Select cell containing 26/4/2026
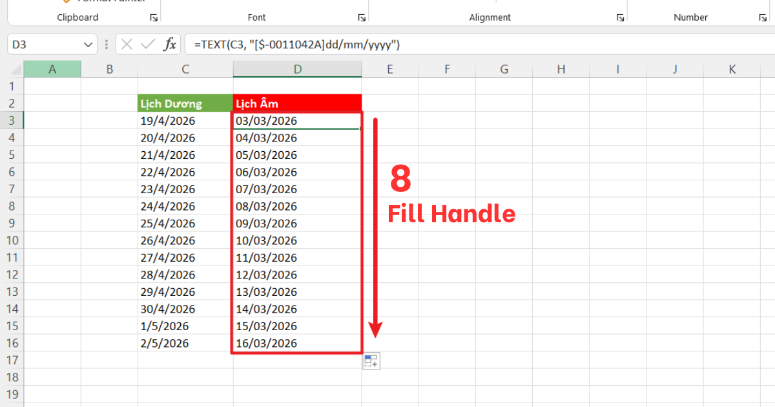The image size is (775, 407). [185, 240]
